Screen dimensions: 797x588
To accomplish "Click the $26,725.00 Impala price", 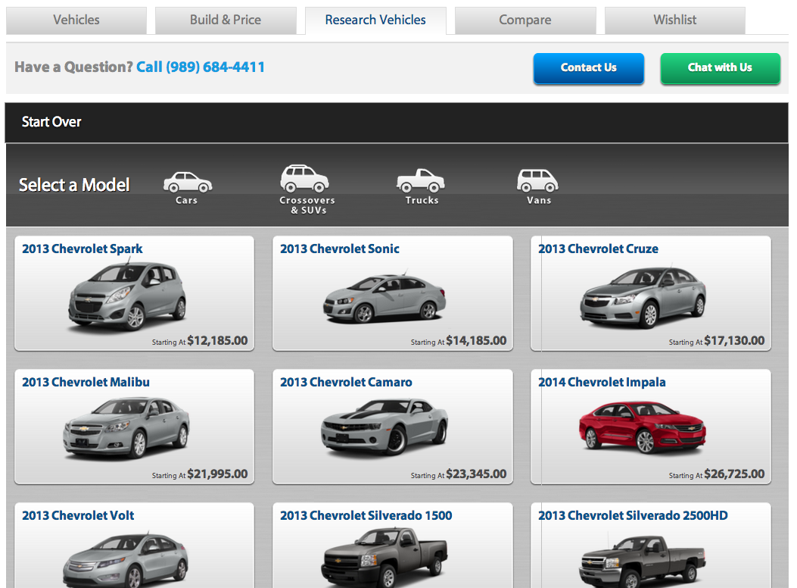I will point(734,474).
